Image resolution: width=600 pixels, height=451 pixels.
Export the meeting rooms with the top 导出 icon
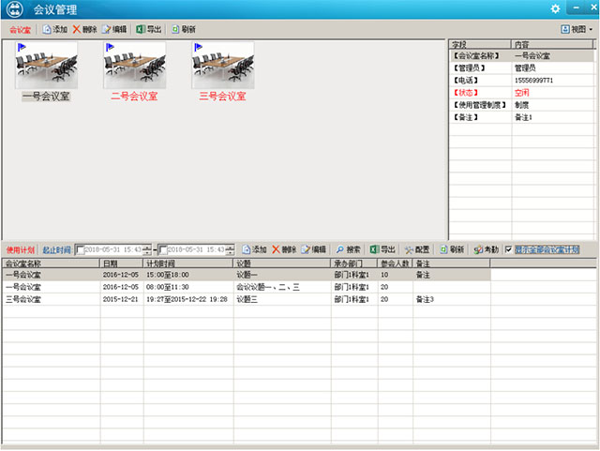(147, 29)
